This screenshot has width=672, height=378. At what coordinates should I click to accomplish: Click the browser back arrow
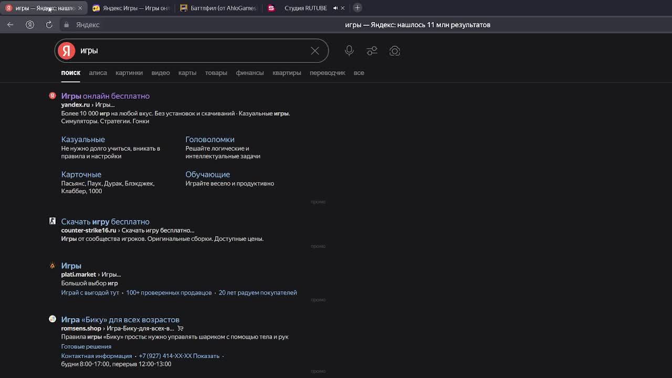10,25
